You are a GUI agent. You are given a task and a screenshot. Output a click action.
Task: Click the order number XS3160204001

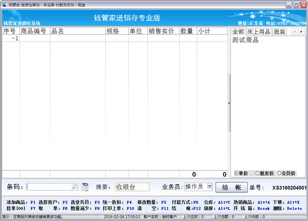(290, 188)
